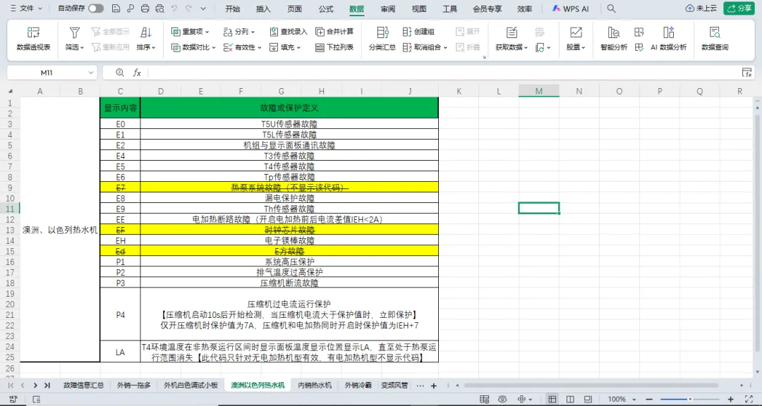Click the zoom in plus button
The width and height of the screenshot is (762, 406).
click(x=730, y=399)
